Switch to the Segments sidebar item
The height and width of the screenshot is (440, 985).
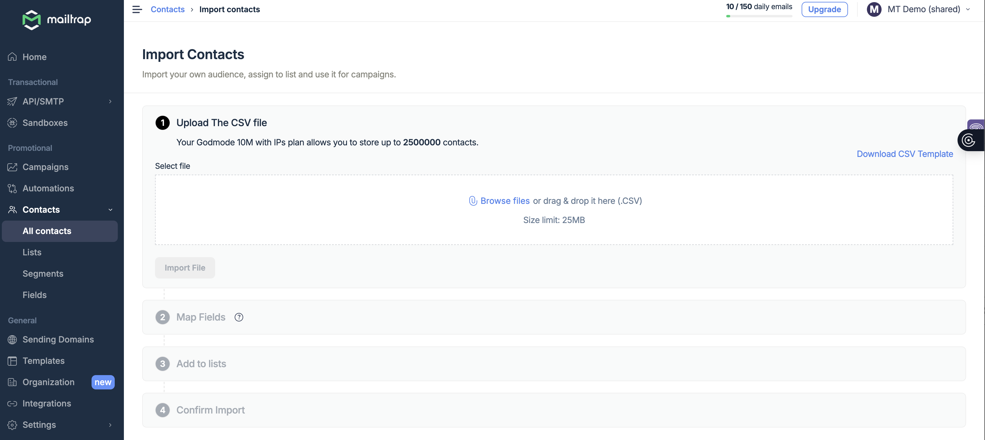[x=43, y=273]
